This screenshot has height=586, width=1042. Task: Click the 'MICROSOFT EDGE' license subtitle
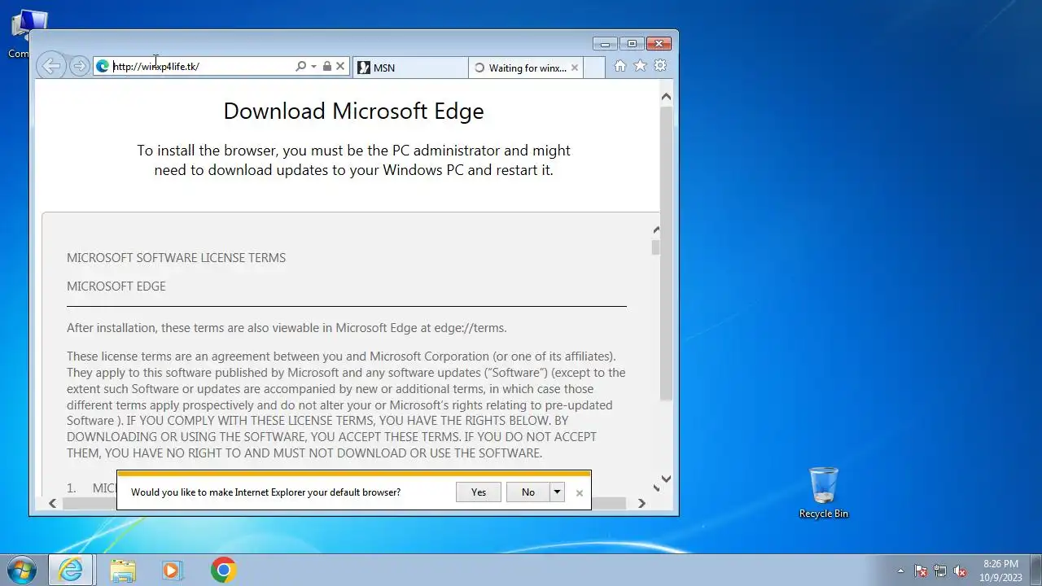(116, 286)
